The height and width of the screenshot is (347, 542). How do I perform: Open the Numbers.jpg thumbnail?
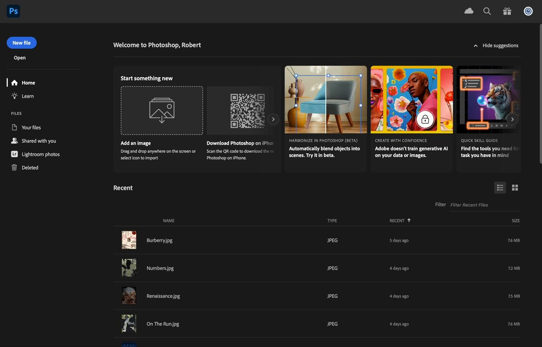pos(129,268)
